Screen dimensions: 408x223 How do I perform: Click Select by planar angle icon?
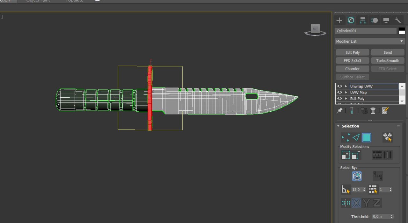pos(346,190)
